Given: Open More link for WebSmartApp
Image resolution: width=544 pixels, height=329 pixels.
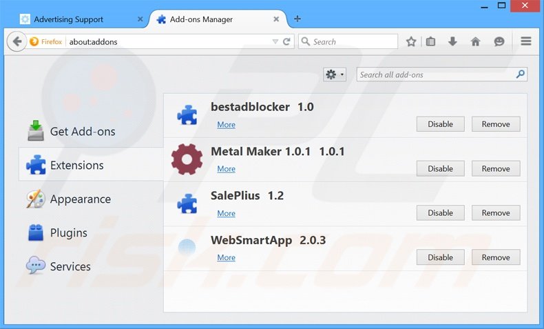Looking at the screenshot, I should [226, 257].
